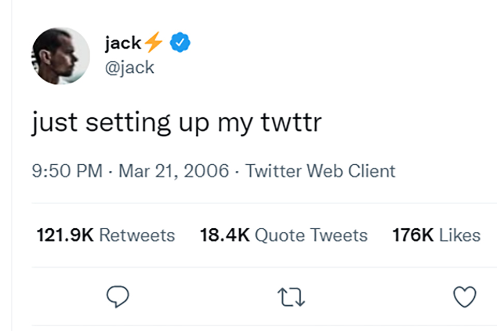Retweet this tweet using the arrows icon
Screen dimensions: 497x331
tap(291, 297)
